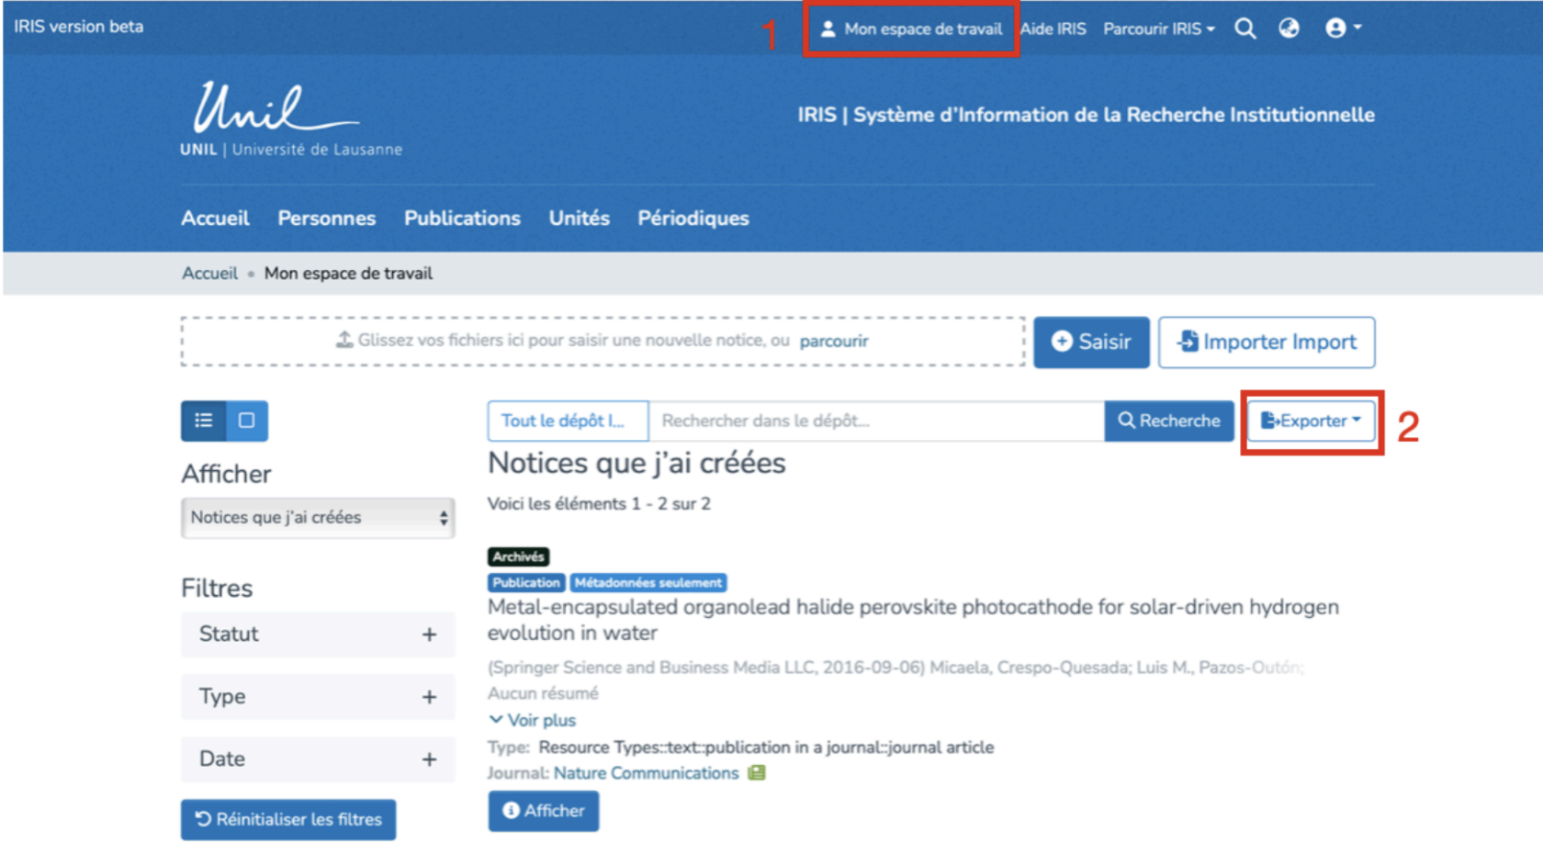Viewport: 1543px width, 865px height.
Task: Click the search magnifier icon in top bar
Action: (x=1245, y=28)
